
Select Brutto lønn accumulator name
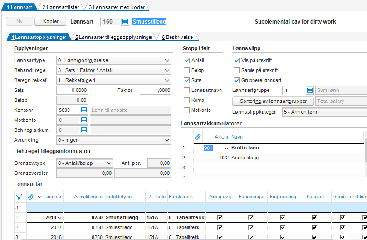tap(245, 148)
